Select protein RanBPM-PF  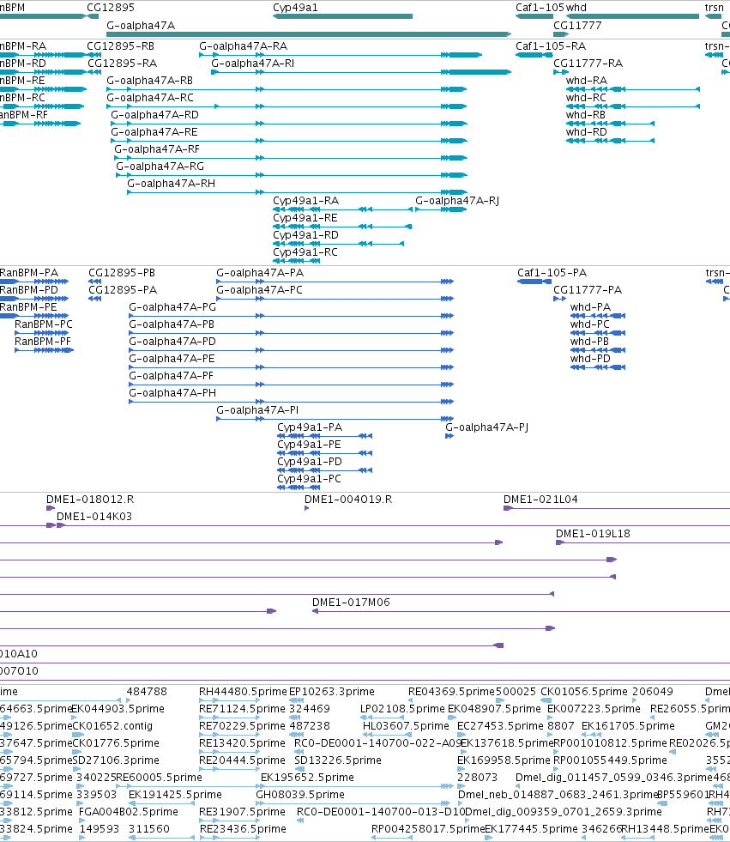[x=43, y=342]
